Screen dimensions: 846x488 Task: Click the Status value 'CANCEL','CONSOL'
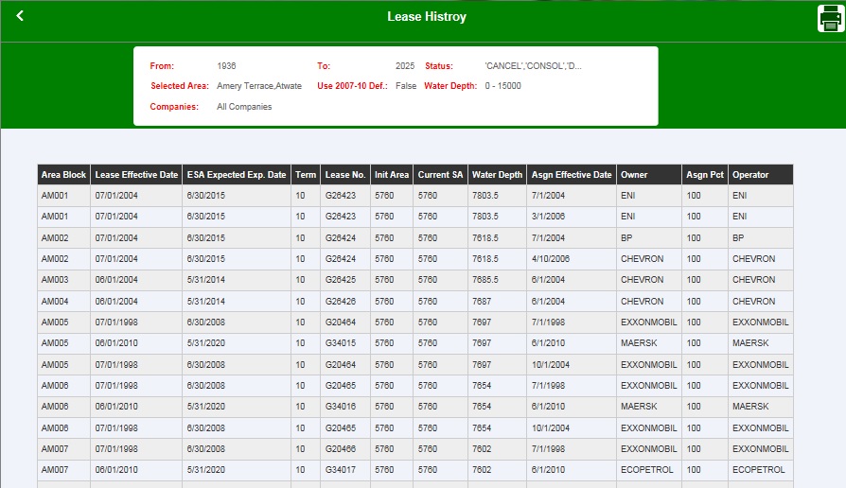533,66
